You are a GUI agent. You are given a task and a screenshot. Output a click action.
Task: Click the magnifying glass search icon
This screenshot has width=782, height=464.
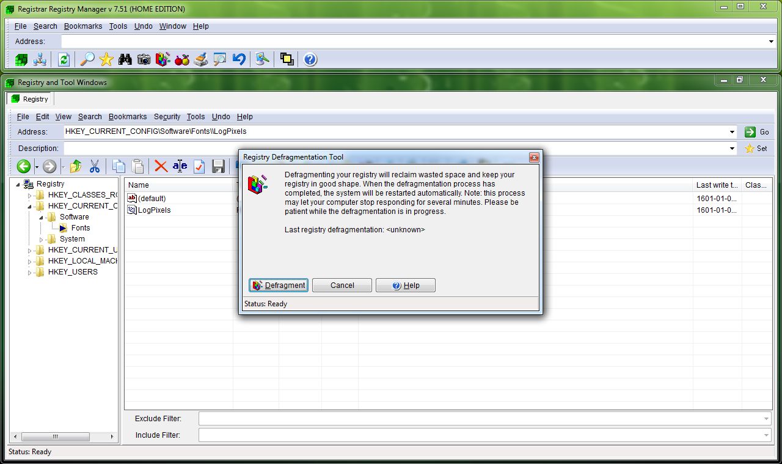[87, 59]
